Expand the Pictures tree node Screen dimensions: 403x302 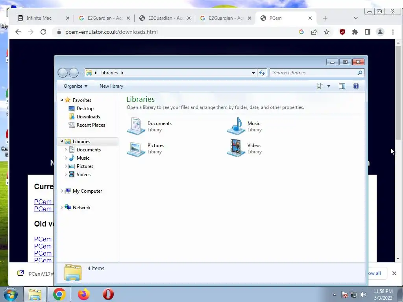tap(66, 166)
